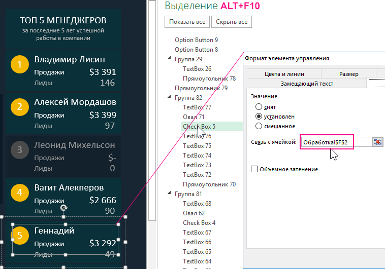Select the 'смешанное' radio option
Image resolution: width=385 pixels, height=269 pixels.
[x=259, y=126]
